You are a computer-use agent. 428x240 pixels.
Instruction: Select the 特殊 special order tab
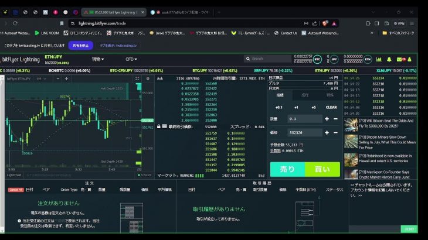[x=330, y=95]
